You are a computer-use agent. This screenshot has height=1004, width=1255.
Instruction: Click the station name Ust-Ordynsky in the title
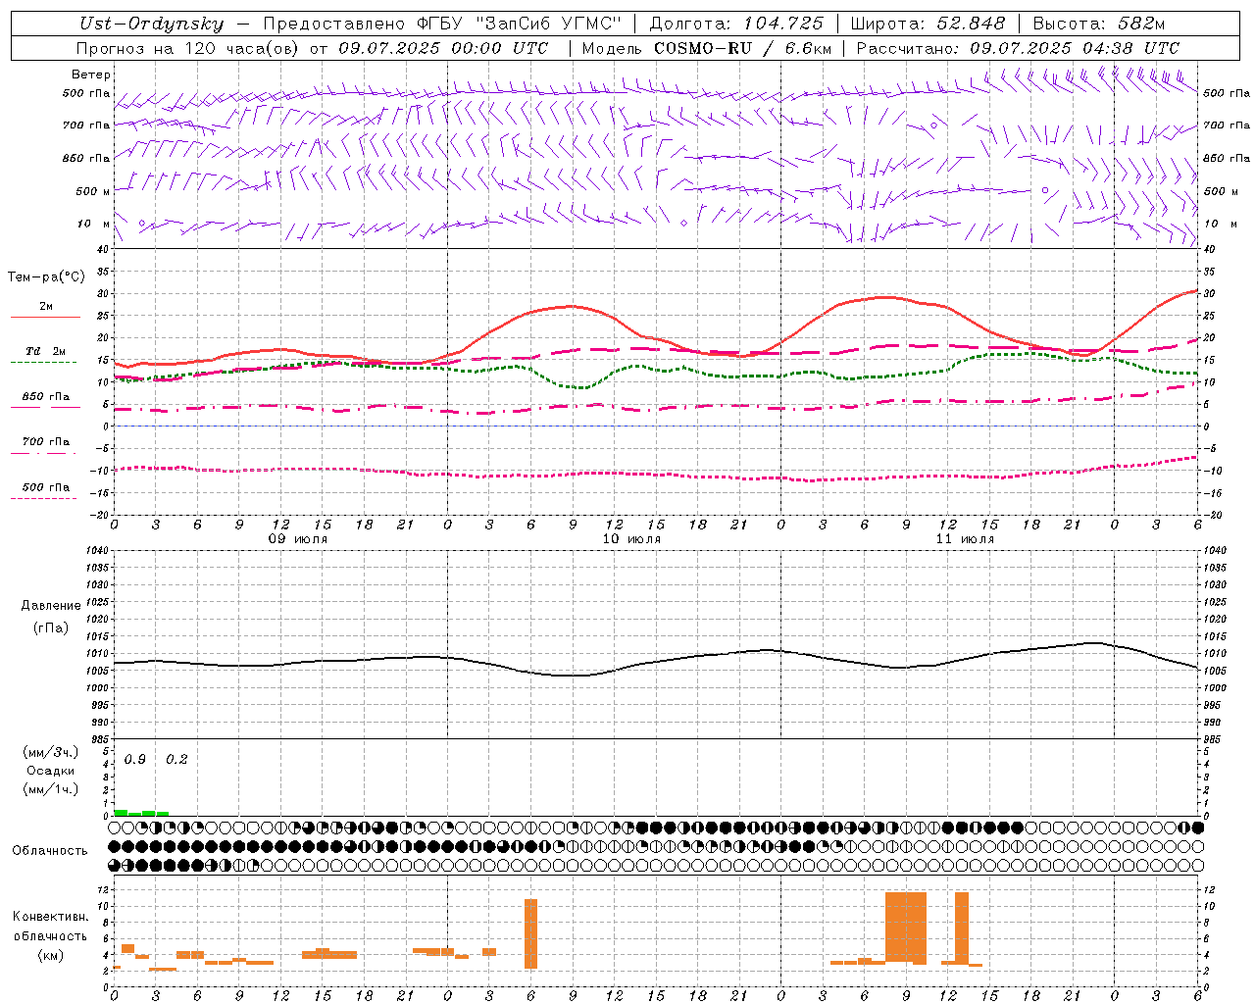(x=151, y=25)
